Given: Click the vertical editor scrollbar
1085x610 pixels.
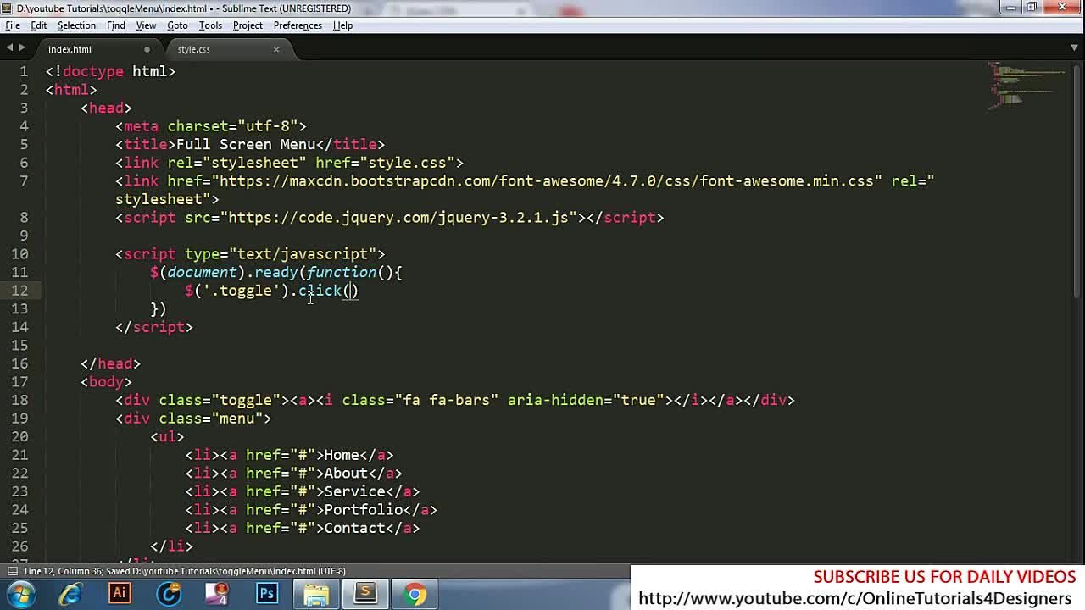Looking at the screenshot, I should coord(1075,180).
